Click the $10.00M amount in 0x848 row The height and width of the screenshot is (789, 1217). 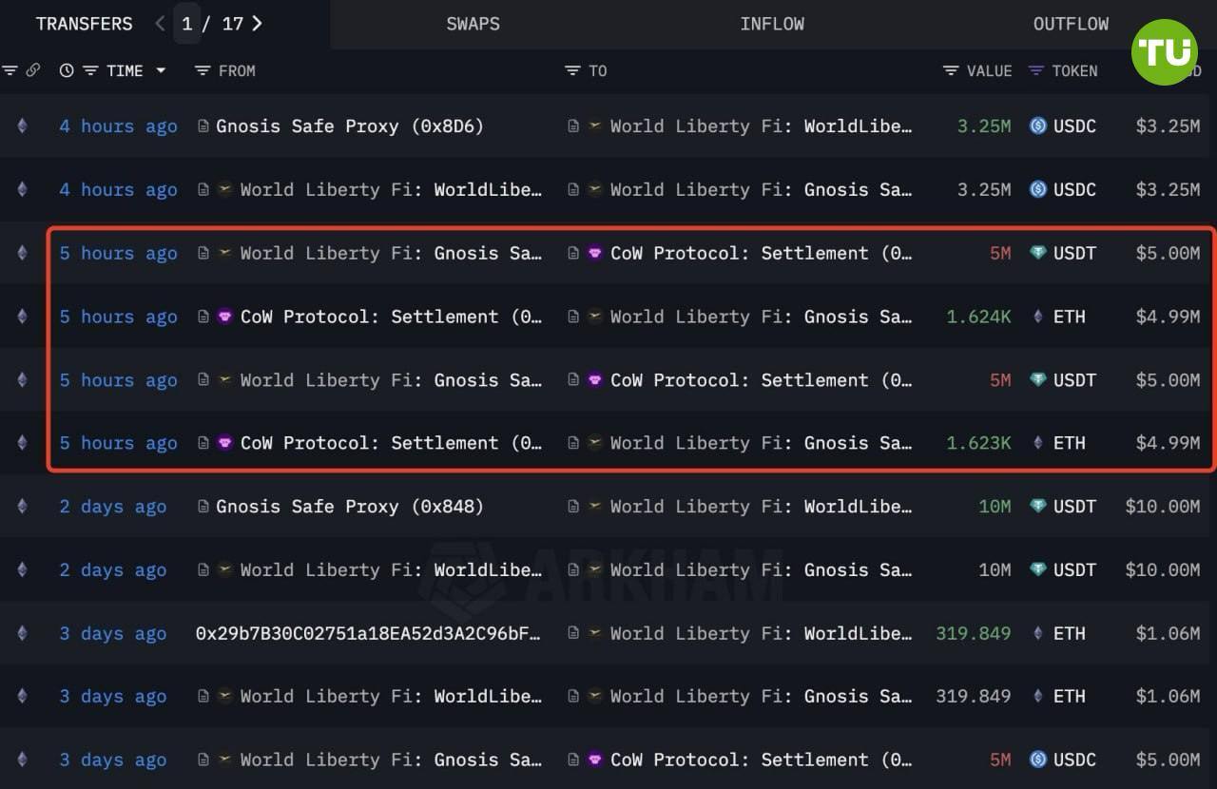click(1162, 507)
